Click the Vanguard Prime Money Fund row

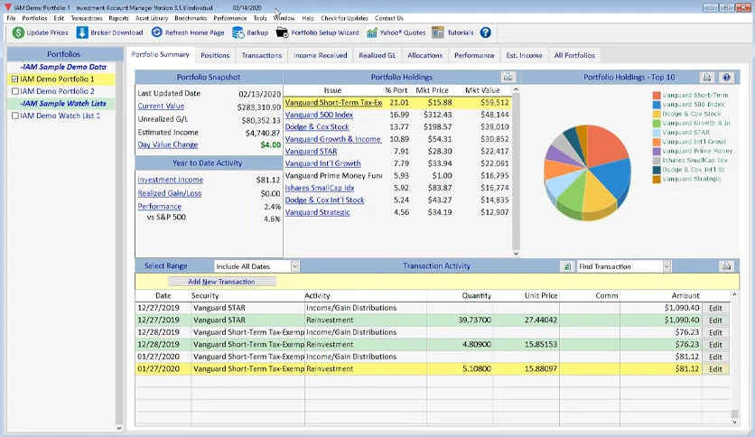pos(396,176)
